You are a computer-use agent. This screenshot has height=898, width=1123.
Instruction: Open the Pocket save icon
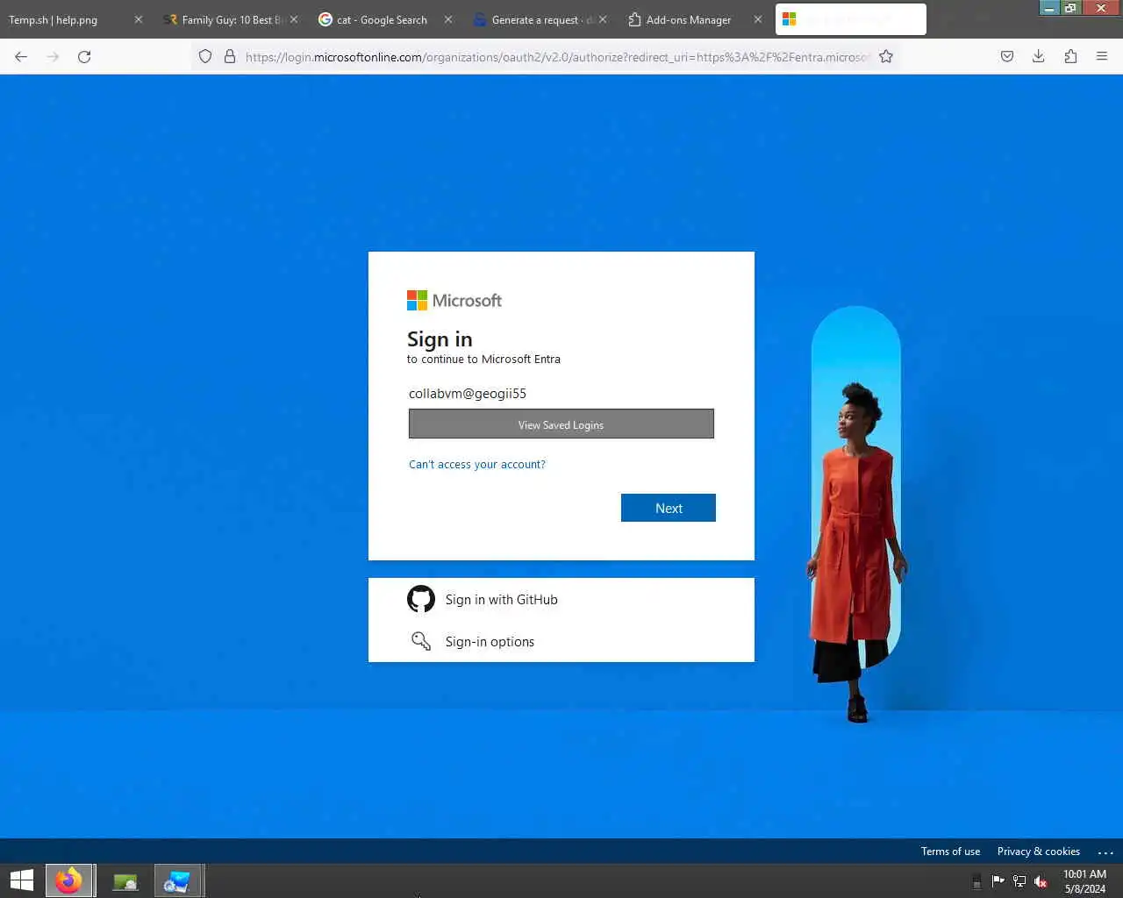pos(1007,57)
